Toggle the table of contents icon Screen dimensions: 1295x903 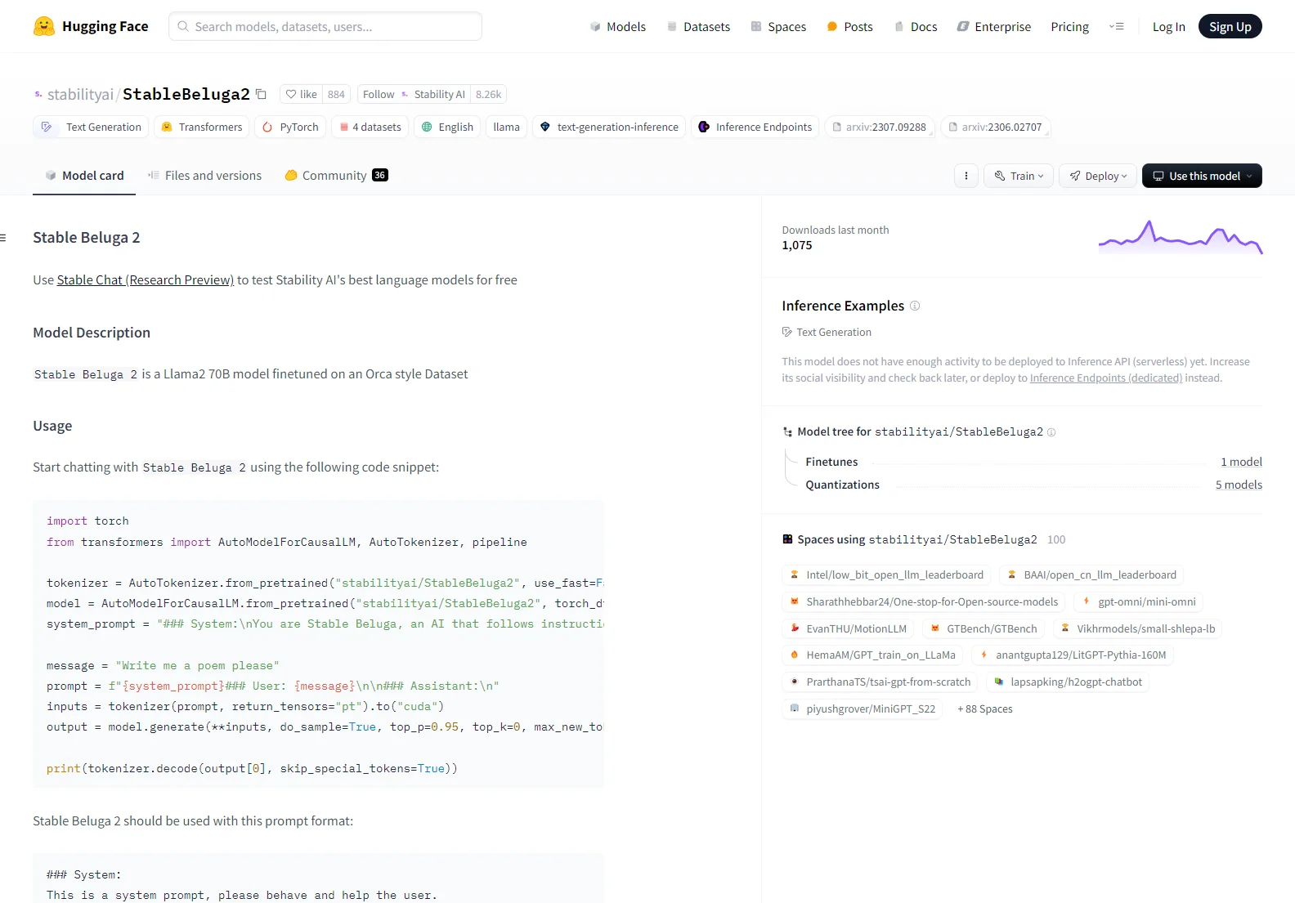(x=3, y=238)
